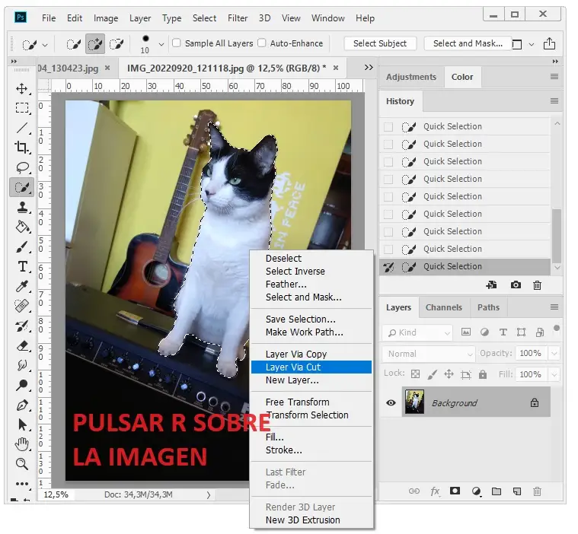
Task: Close the IMG_20220920_121118.jpg tab
Action: [335, 68]
